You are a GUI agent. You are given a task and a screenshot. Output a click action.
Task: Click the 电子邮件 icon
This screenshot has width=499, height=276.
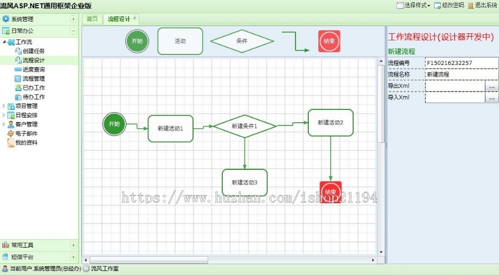click(x=11, y=133)
